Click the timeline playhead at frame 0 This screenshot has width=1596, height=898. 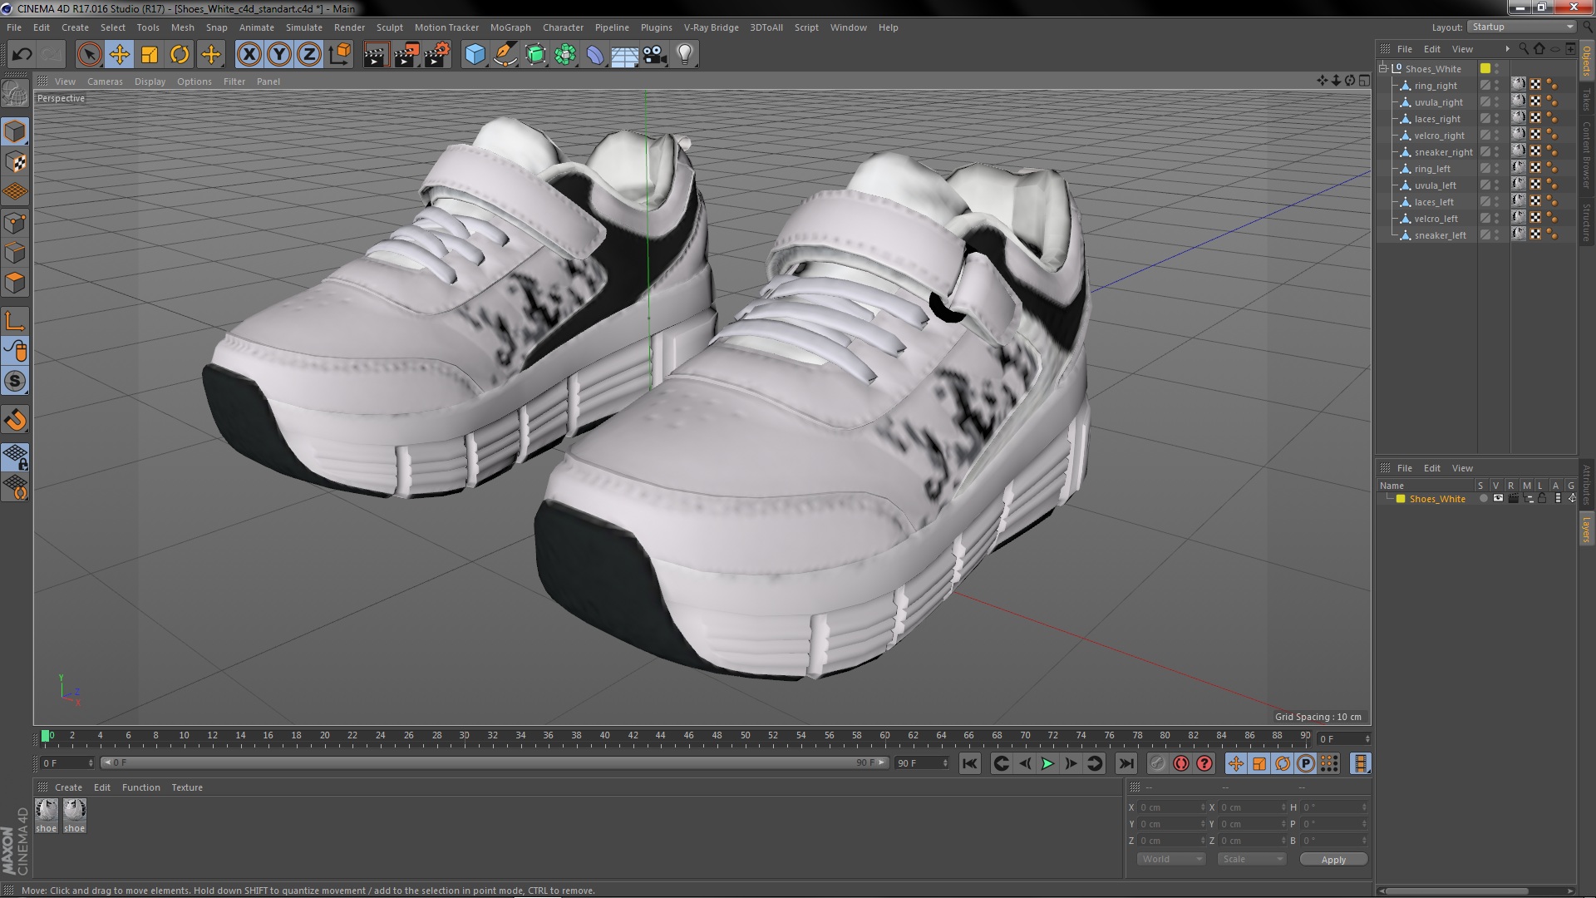pyautogui.click(x=46, y=736)
